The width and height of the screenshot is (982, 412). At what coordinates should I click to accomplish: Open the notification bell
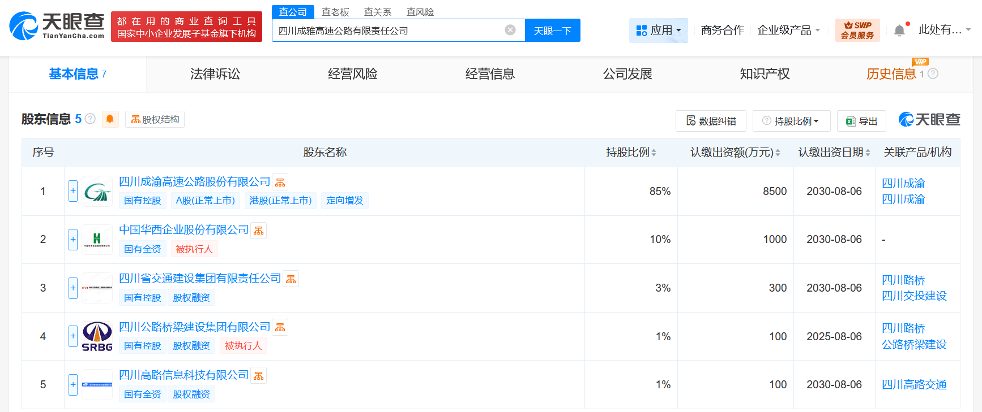coord(899,30)
